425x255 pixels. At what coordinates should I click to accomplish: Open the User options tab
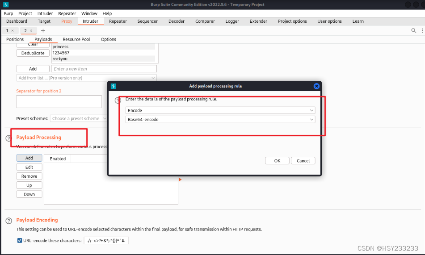tap(330, 21)
